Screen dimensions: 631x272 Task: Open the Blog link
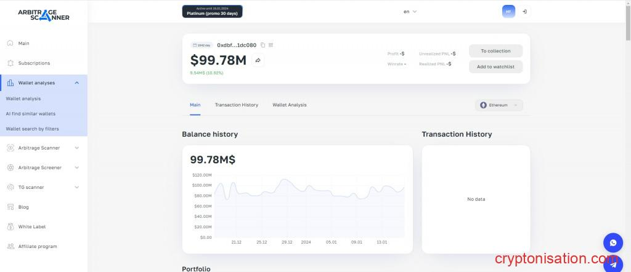tap(23, 207)
